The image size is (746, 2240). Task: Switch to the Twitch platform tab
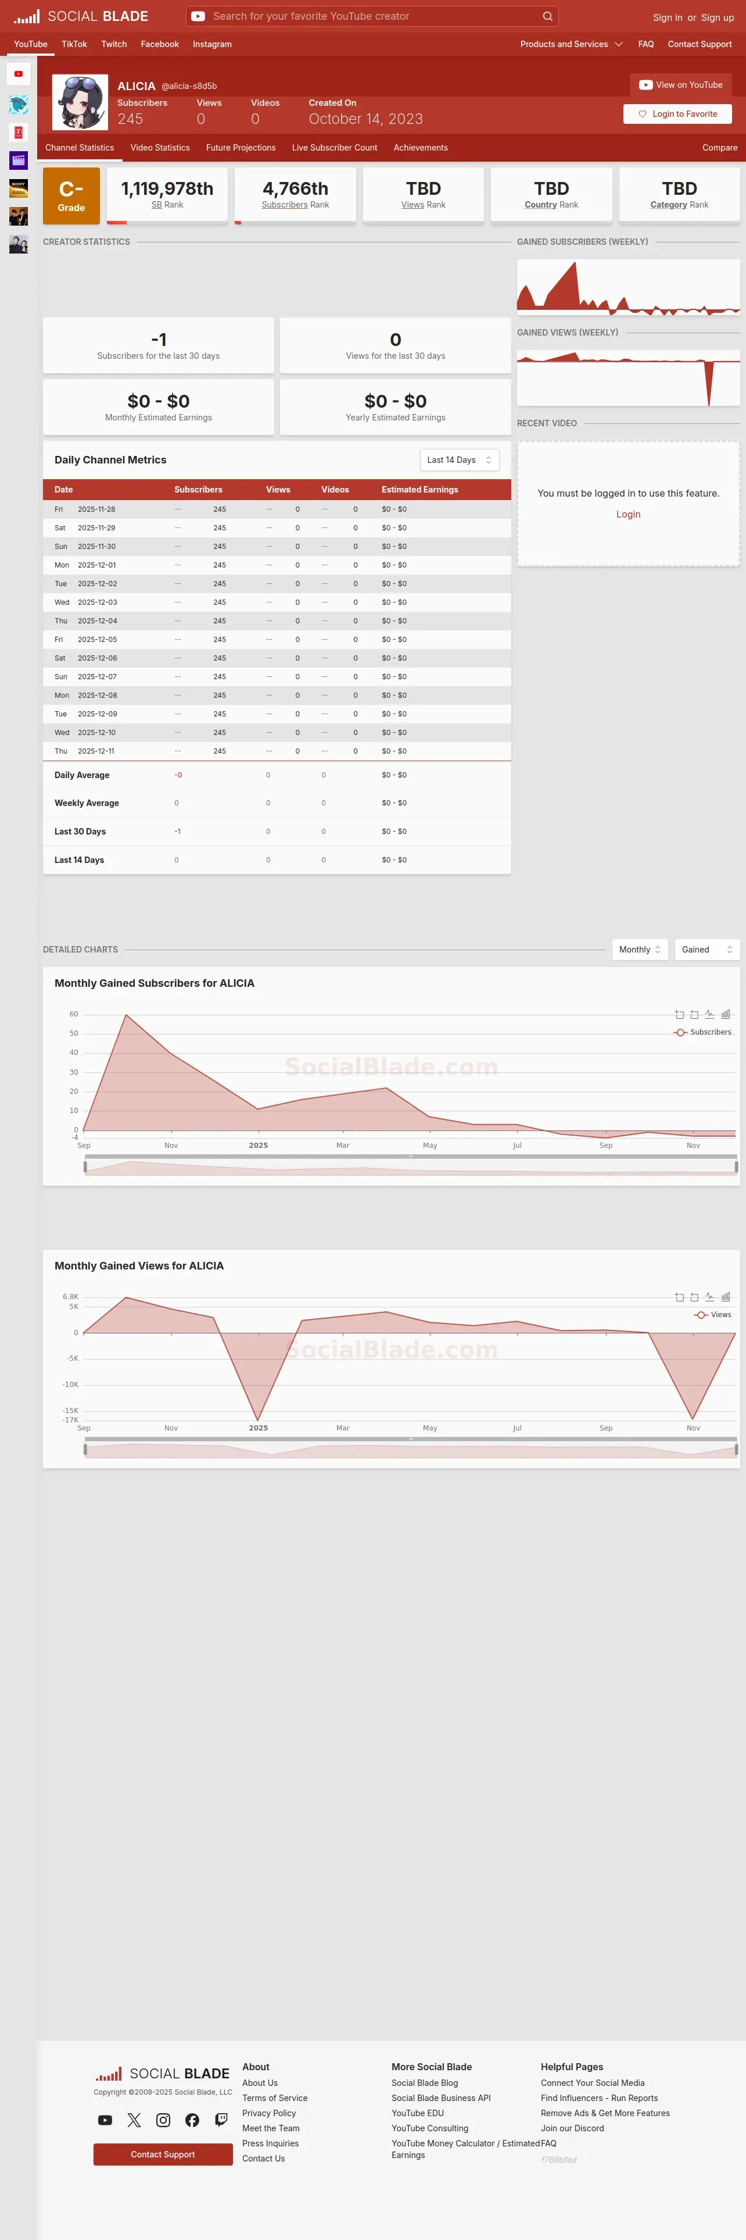click(x=114, y=44)
